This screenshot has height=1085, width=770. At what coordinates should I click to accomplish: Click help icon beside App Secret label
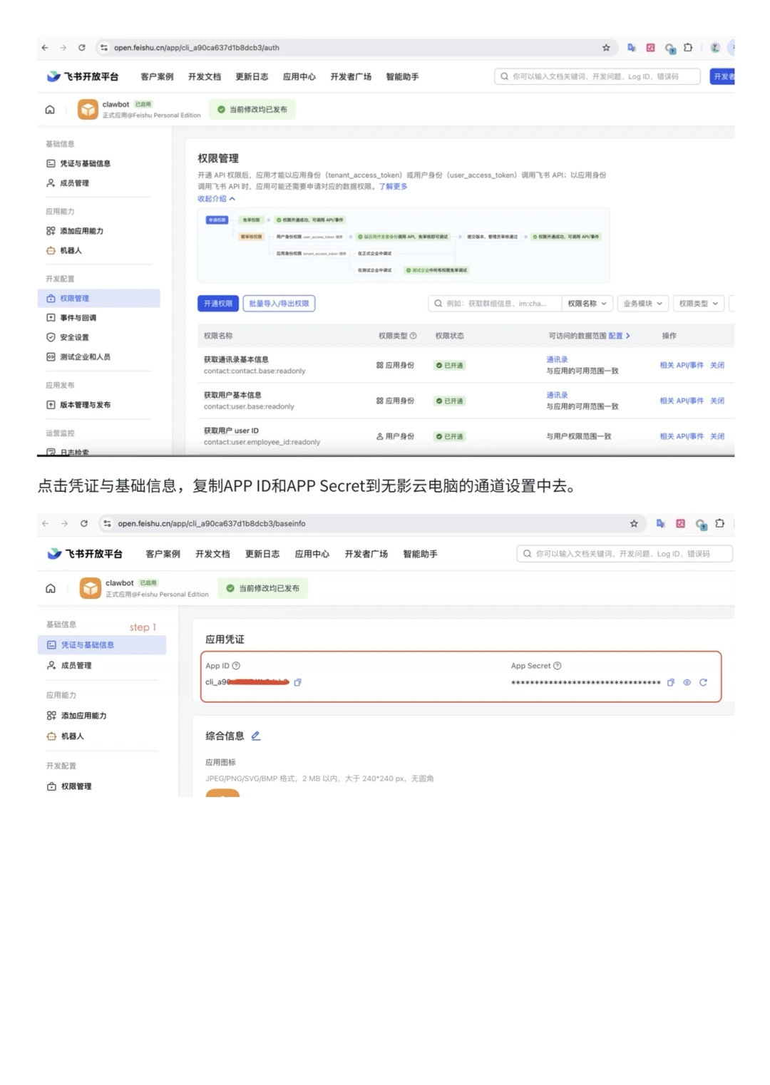click(x=558, y=666)
